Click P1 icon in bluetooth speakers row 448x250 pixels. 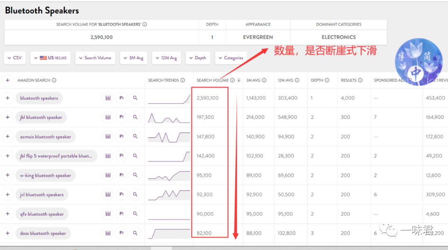click(122, 98)
